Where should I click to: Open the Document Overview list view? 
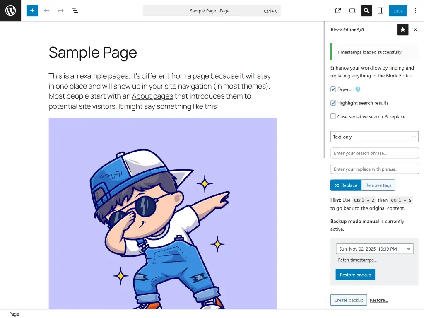[75, 10]
